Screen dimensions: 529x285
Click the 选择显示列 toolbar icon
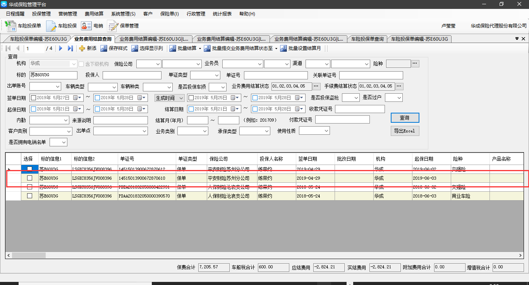[135, 48]
